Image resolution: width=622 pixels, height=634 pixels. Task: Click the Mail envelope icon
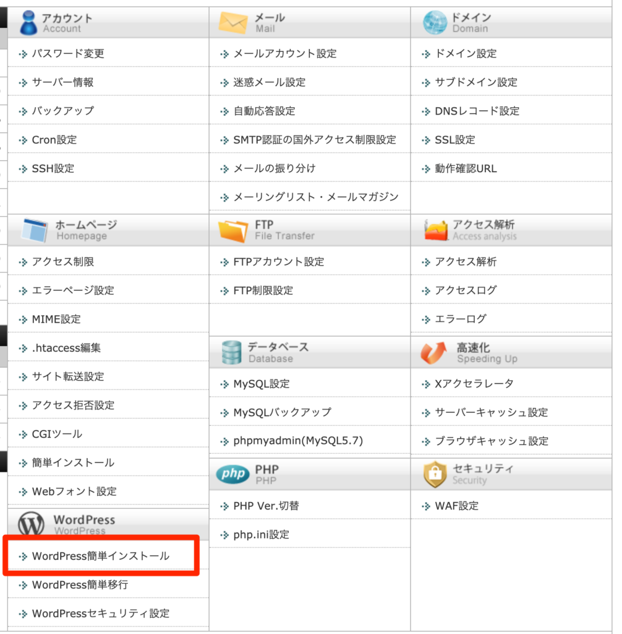click(232, 23)
